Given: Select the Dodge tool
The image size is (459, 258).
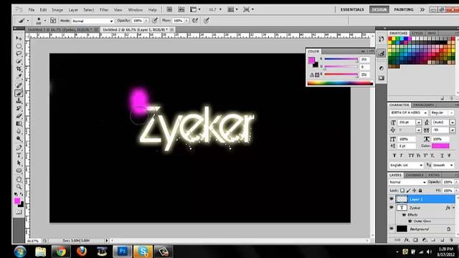Looking at the screenshot, I should click(x=19, y=138).
